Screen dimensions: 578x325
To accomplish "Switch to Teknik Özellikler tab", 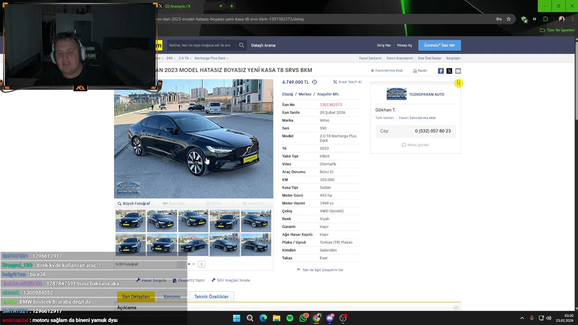I will coord(211,297).
